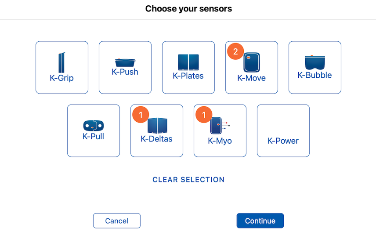Screen dimensions: 376x232
Task: Click the K-Grip text label
Action: click(x=61, y=78)
